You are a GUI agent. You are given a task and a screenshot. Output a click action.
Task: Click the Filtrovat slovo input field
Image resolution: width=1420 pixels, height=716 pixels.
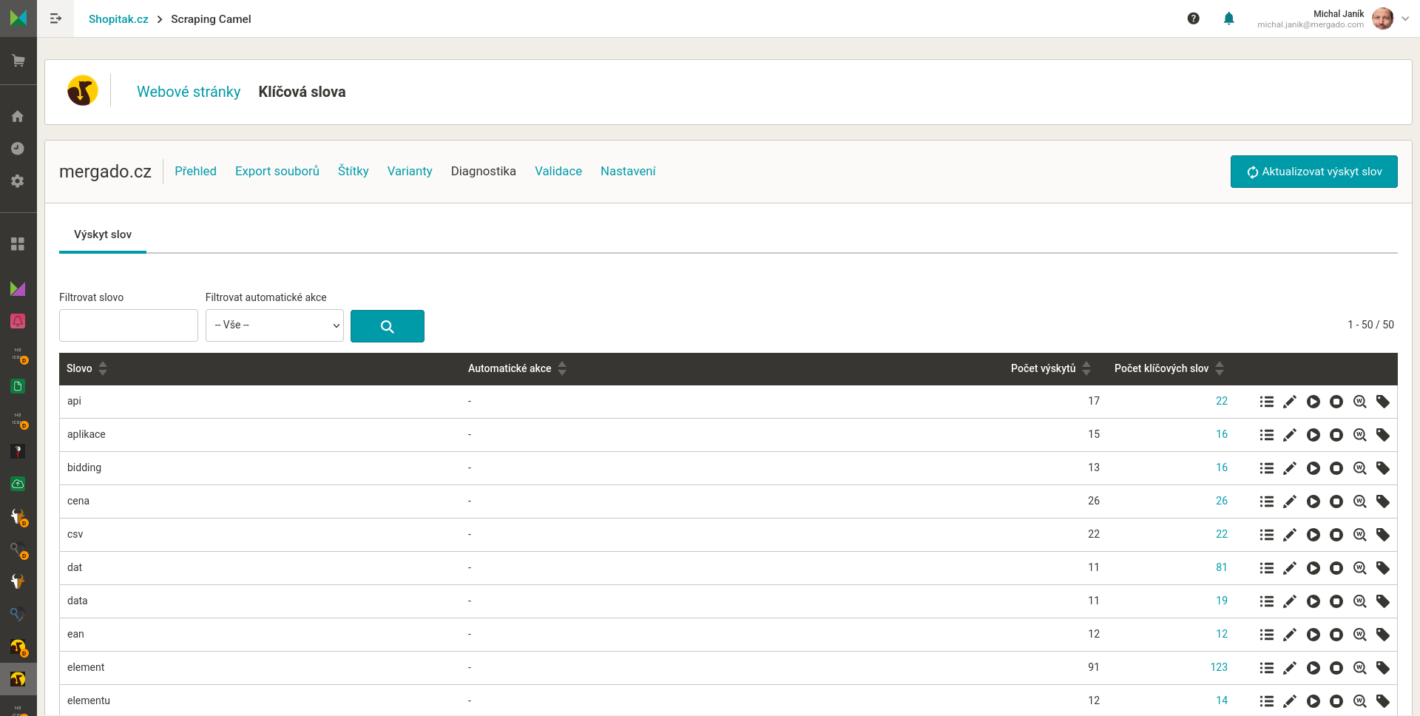click(129, 325)
